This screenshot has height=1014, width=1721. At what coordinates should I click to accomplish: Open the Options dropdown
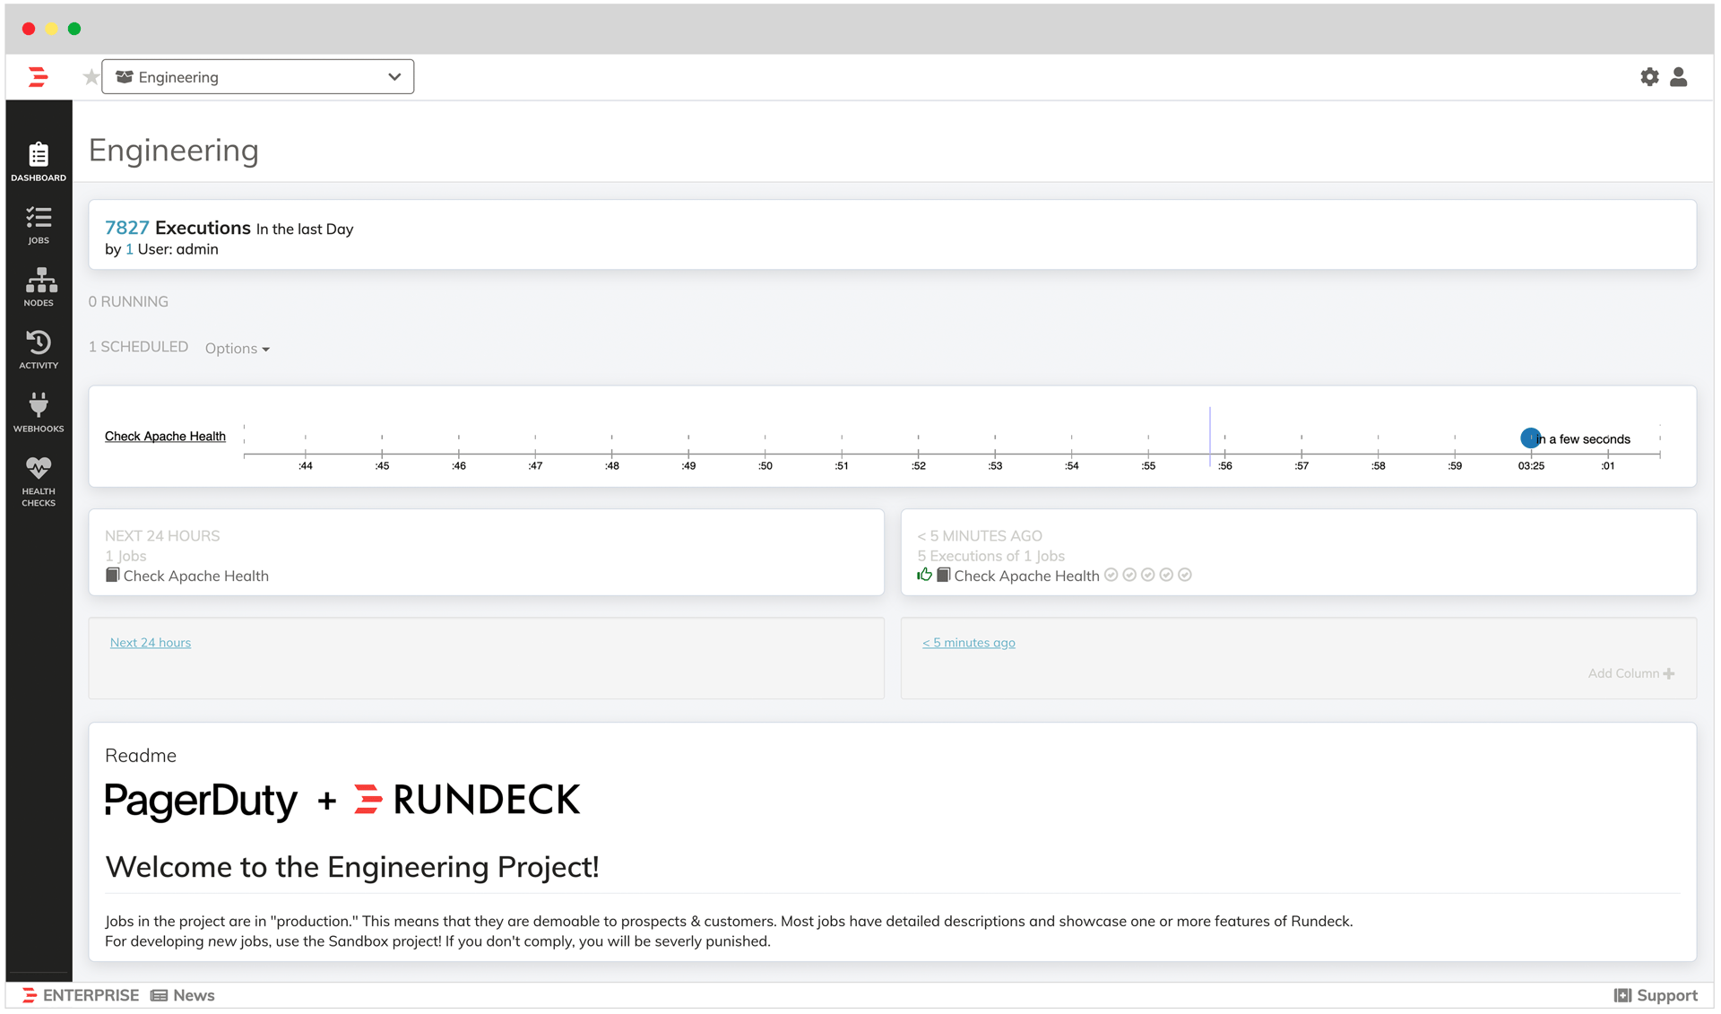237,349
